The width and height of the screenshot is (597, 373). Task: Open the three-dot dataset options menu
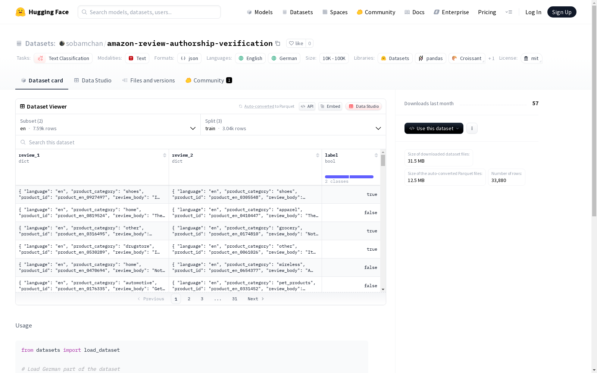pos(472,128)
